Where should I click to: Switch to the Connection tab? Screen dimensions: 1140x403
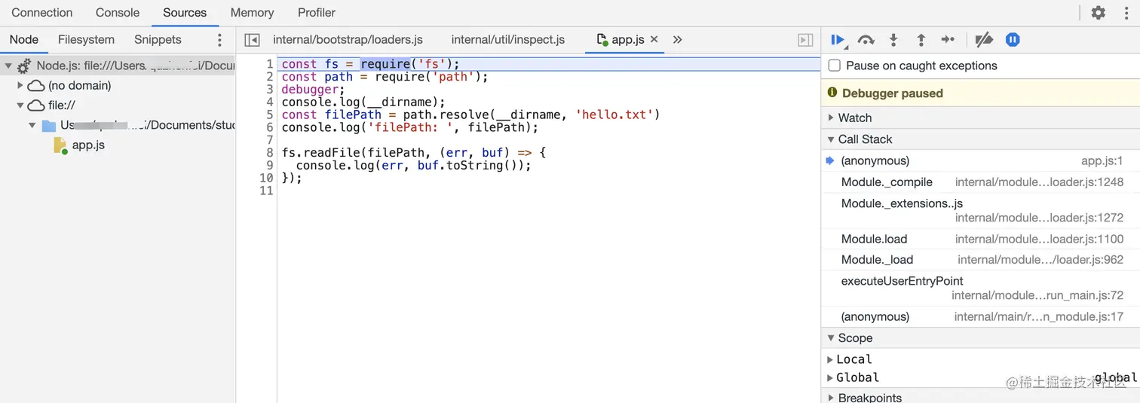[42, 13]
